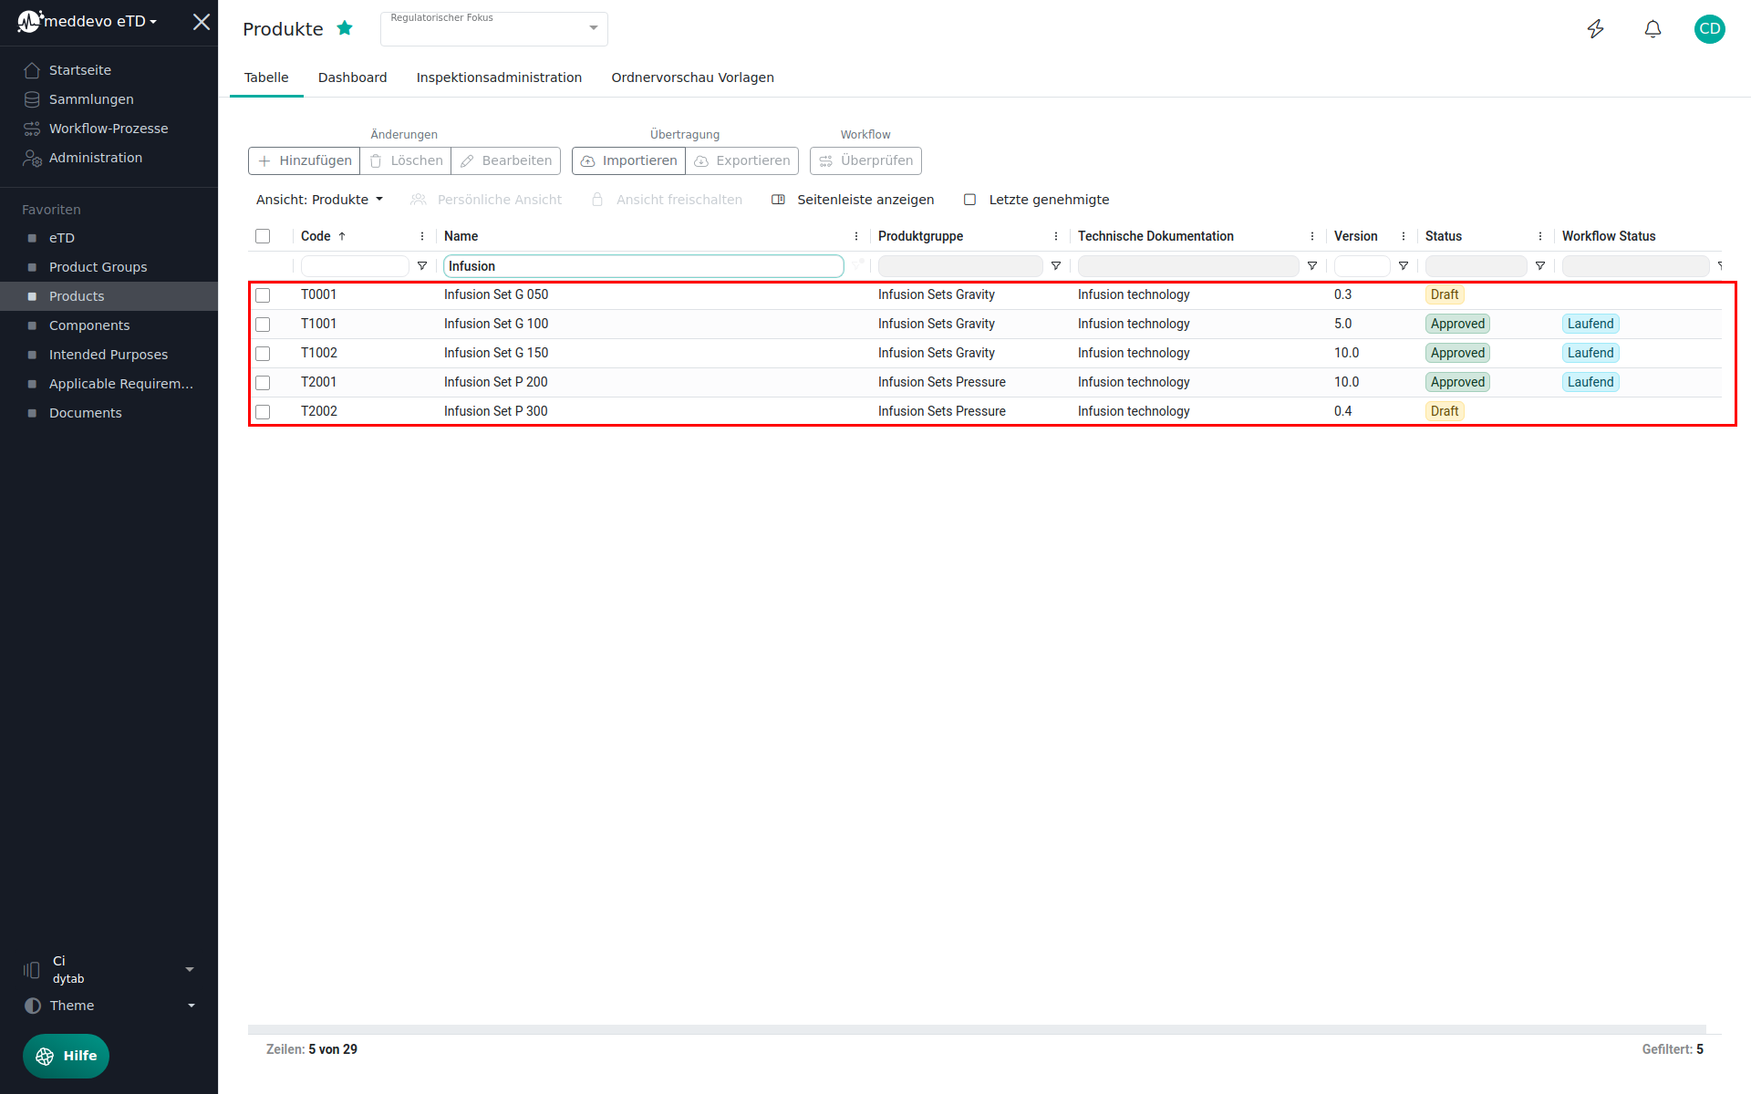The image size is (1751, 1094).
Task: Open Technische Dokumentation column options menu
Action: (x=1312, y=236)
